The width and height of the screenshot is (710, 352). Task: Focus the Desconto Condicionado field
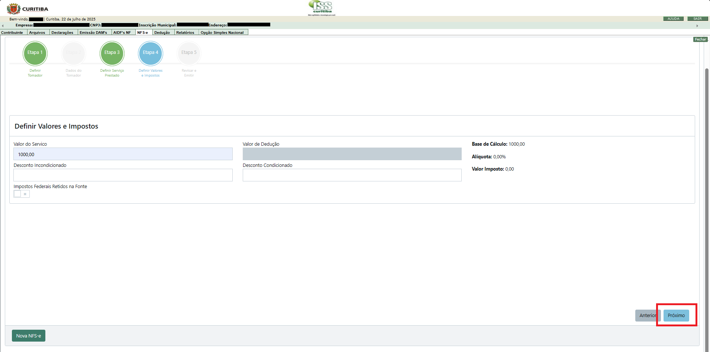point(352,175)
